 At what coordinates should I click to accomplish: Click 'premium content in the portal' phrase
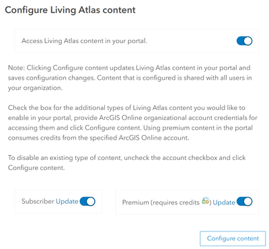[x=207, y=128]
